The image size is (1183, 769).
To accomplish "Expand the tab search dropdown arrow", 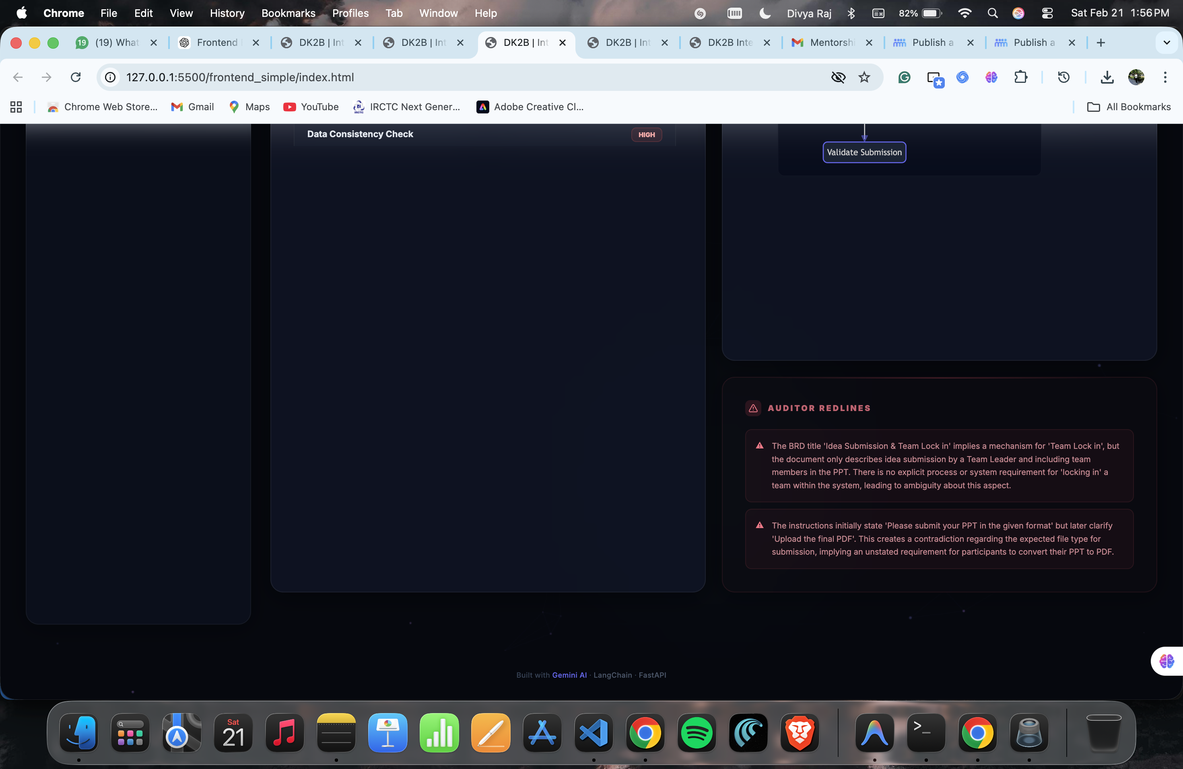I will point(1166,43).
